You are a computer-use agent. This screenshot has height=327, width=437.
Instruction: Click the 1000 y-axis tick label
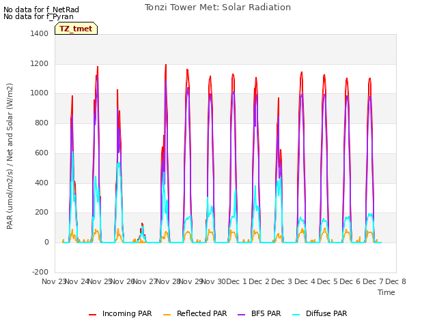coord(40,93)
